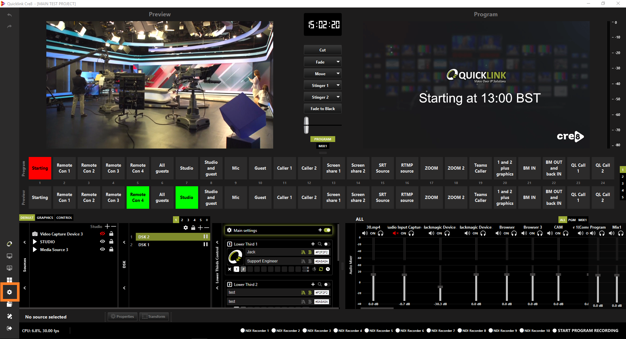Image resolution: width=626 pixels, height=339 pixels.
Task: Pause the DSK 2 layer
Action: (x=206, y=237)
